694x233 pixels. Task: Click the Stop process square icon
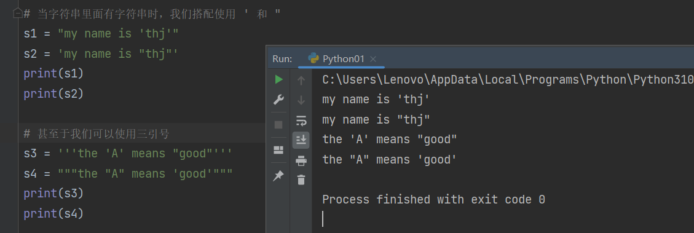tap(278, 125)
